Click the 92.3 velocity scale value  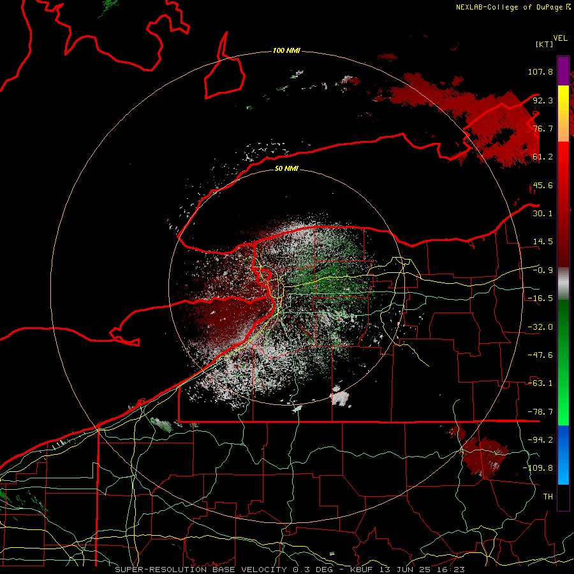point(543,100)
